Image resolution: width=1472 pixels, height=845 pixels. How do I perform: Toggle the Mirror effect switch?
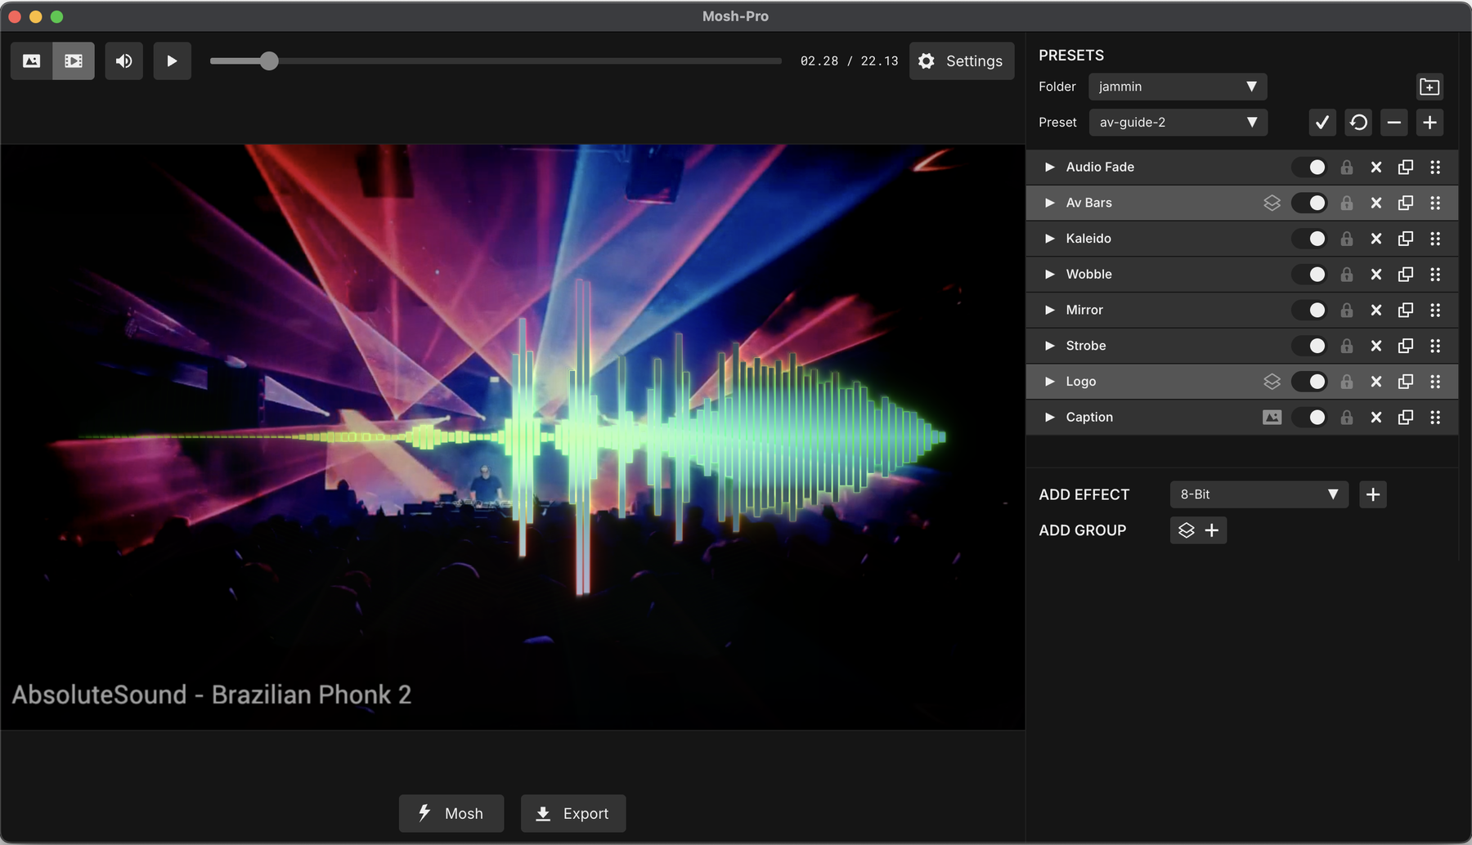click(x=1309, y=310)
